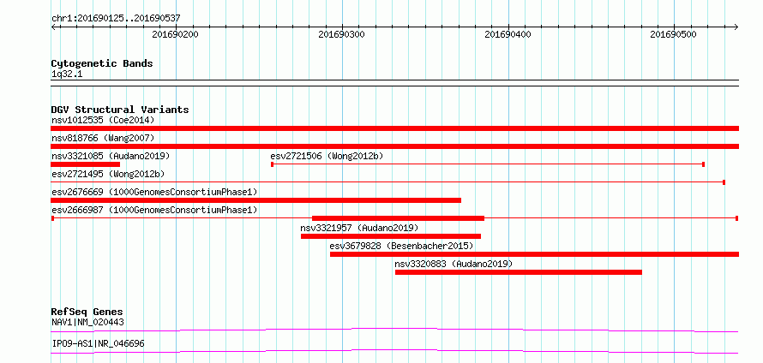763x363 pixels.
Task: Click the esv2721495 (Wong2012b) thin variant line
Action: coord(388,182)
